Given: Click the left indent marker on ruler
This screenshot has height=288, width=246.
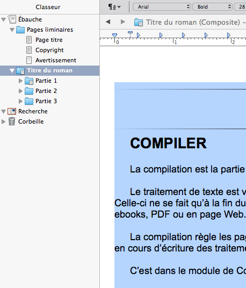Looking at the screenshot, I should 114,35.
